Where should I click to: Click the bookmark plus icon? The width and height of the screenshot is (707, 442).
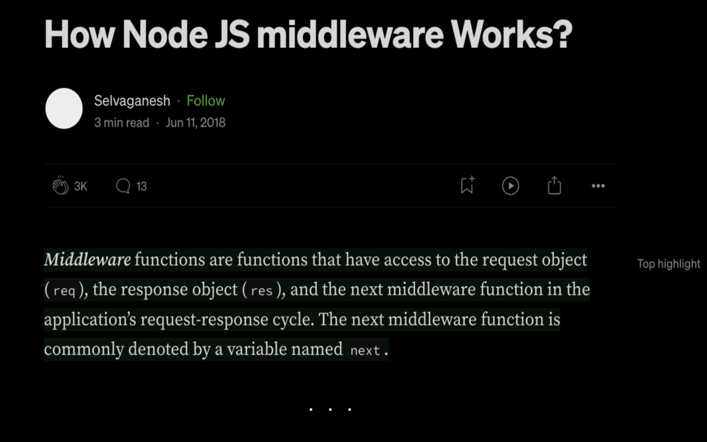click(x=466, y=186)
